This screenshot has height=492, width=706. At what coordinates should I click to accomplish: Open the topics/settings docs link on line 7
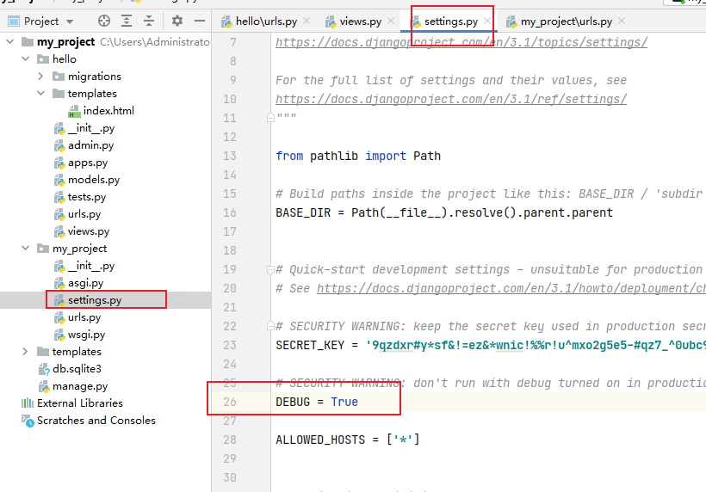tap(461, 42)
